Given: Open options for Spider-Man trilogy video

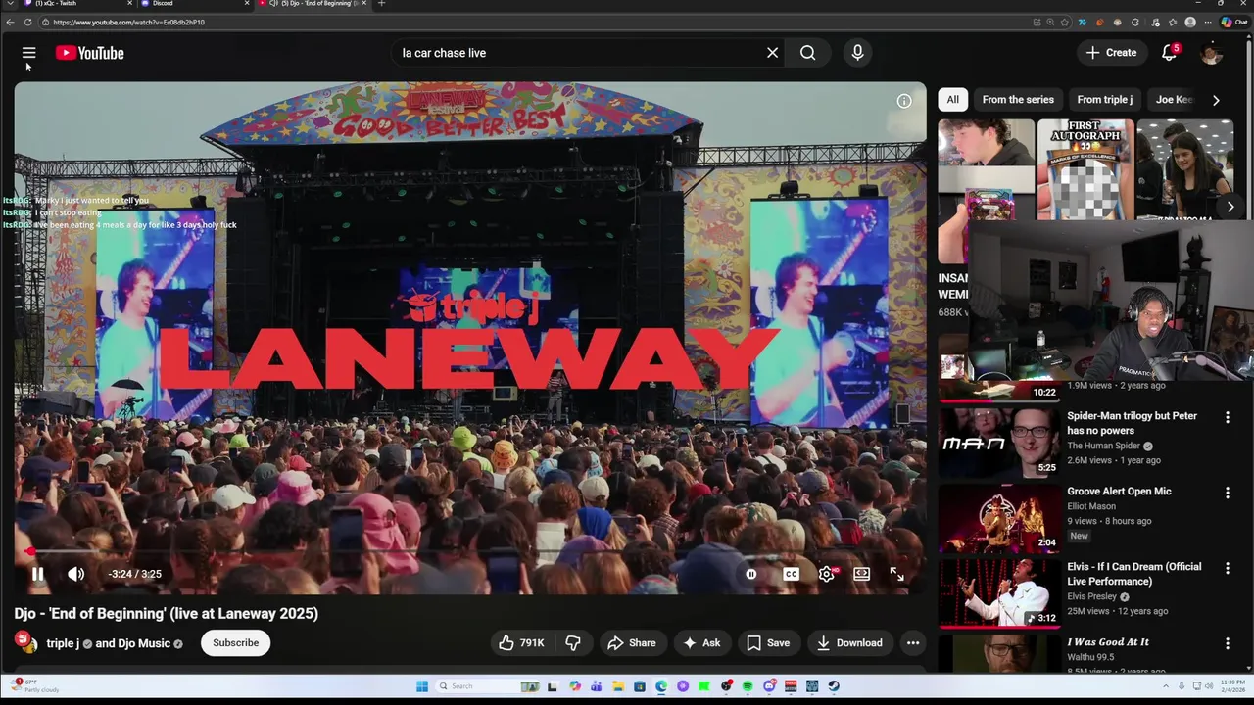Looking at the screenshot, I should tap(1228, 418).
